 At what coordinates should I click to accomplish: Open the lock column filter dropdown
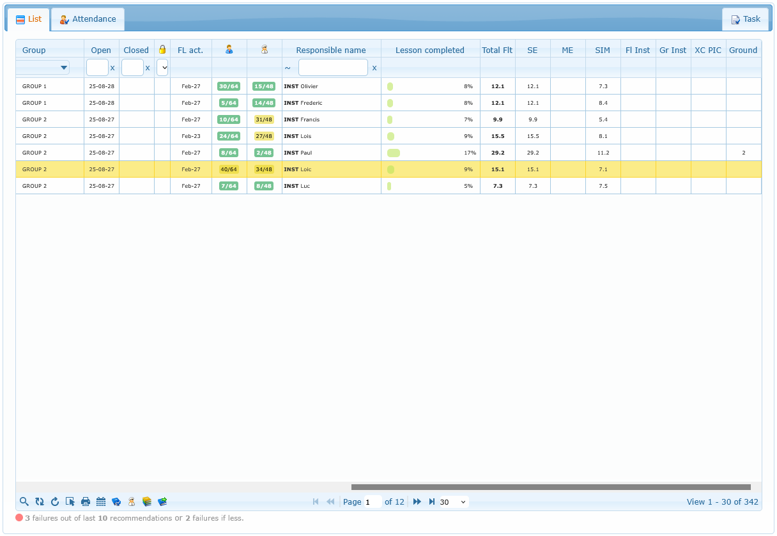(162, 68)
